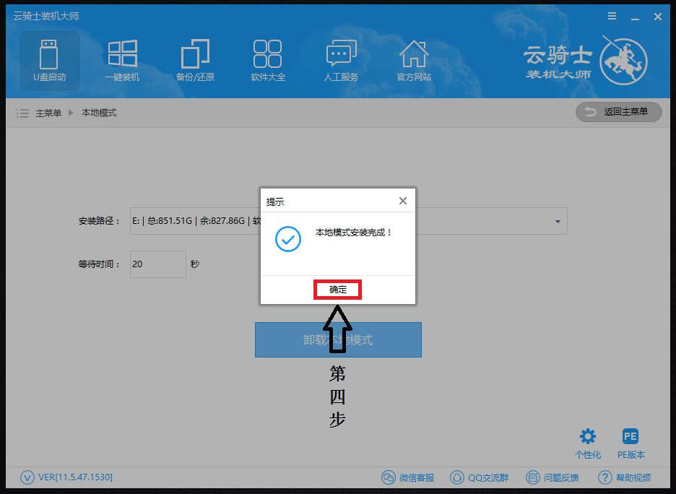This screenshot has width=676, height=494.
Task: Open the 备份/还原 section
Action: click(195, 61)
